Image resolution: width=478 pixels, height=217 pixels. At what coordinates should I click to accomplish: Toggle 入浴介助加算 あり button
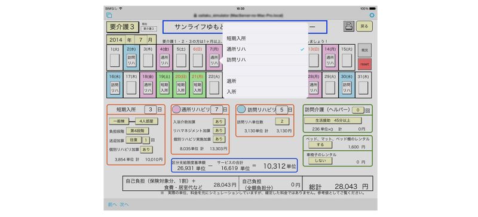219,122
